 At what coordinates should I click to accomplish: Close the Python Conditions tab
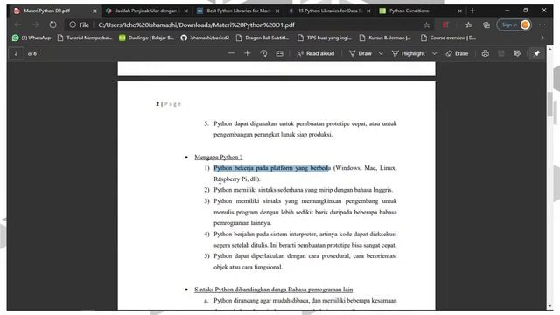pyautogui.click(x=459, y=11)
